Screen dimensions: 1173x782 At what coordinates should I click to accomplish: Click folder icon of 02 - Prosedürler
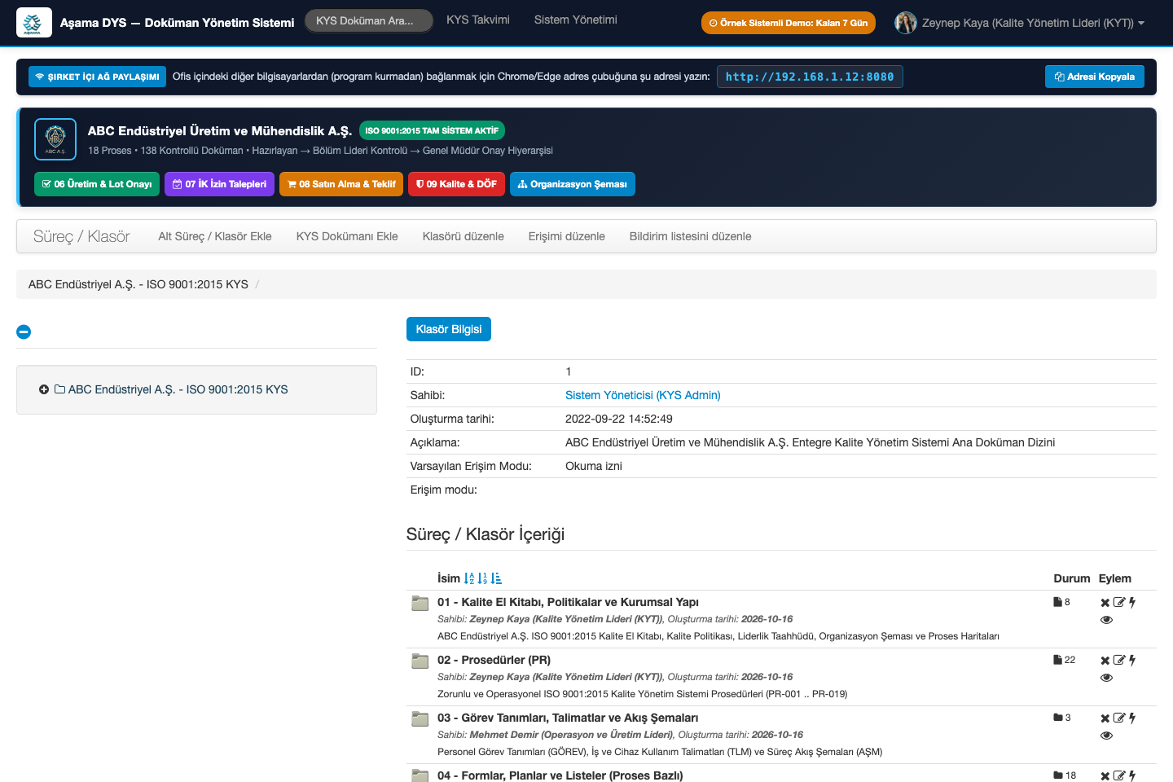click(x=420, y=661)
